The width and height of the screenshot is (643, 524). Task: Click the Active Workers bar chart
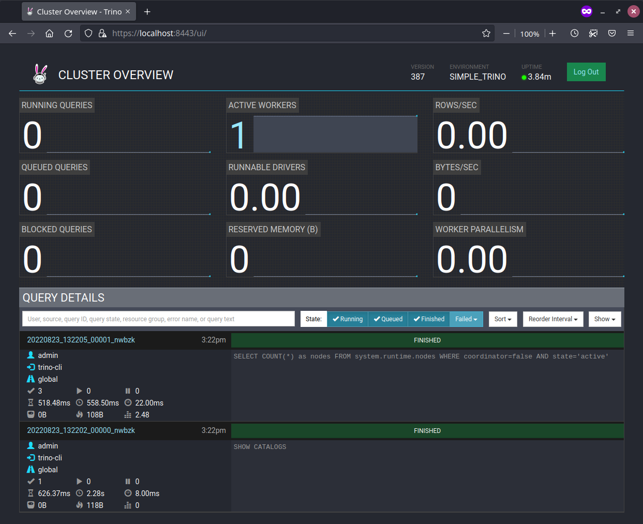tap(335, 134)
